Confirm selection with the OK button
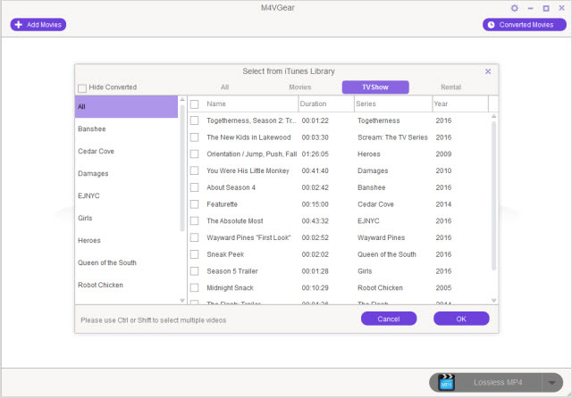This screenshot has width=572, height=398. pos(461,319)
